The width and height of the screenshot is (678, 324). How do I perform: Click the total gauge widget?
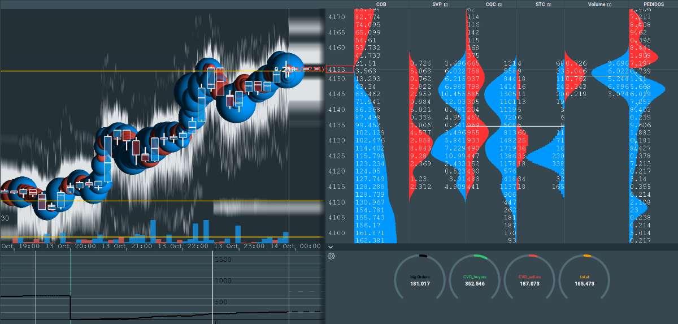pos(585,279)
